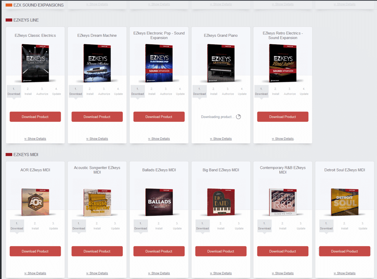377x279 pixels.
Task: Click the EZkeys Classic Electrics box art
Action: coord(35,63)
